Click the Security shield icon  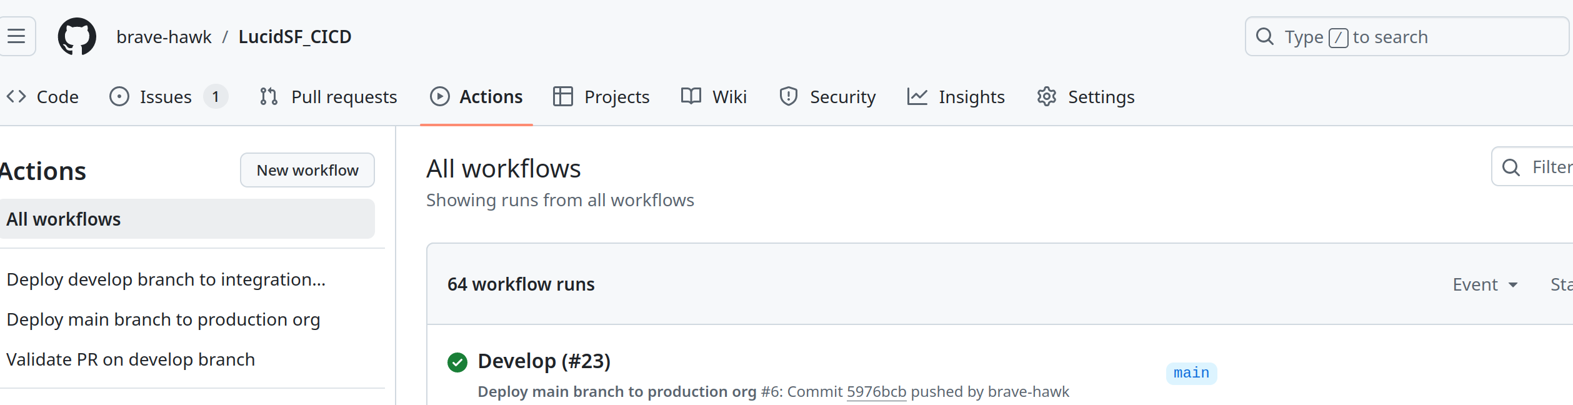[788, 96]
